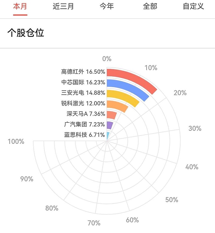Viewport: 215px width, 233px height.
Task: Click the 蓝思科技 6.71% label
Action: point(84,135)
